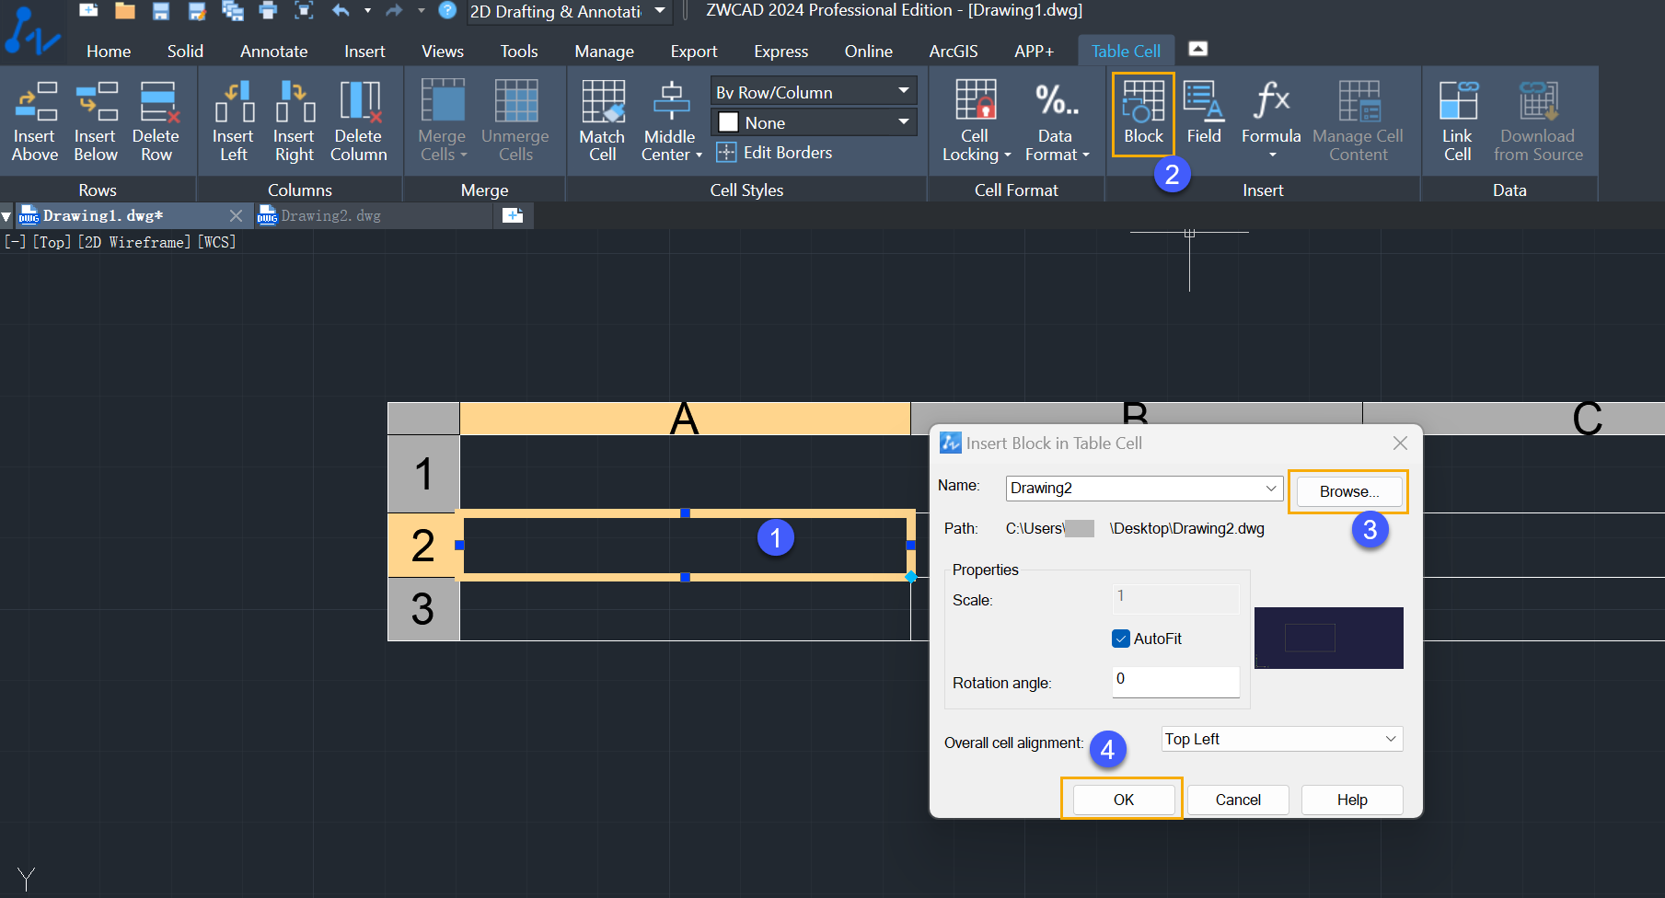
Task: Click the Browse... button in dialog
Action: point(1348,491)
